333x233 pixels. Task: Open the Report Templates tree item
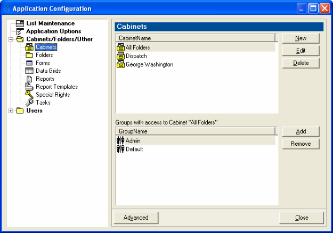[x=56, y=87]
